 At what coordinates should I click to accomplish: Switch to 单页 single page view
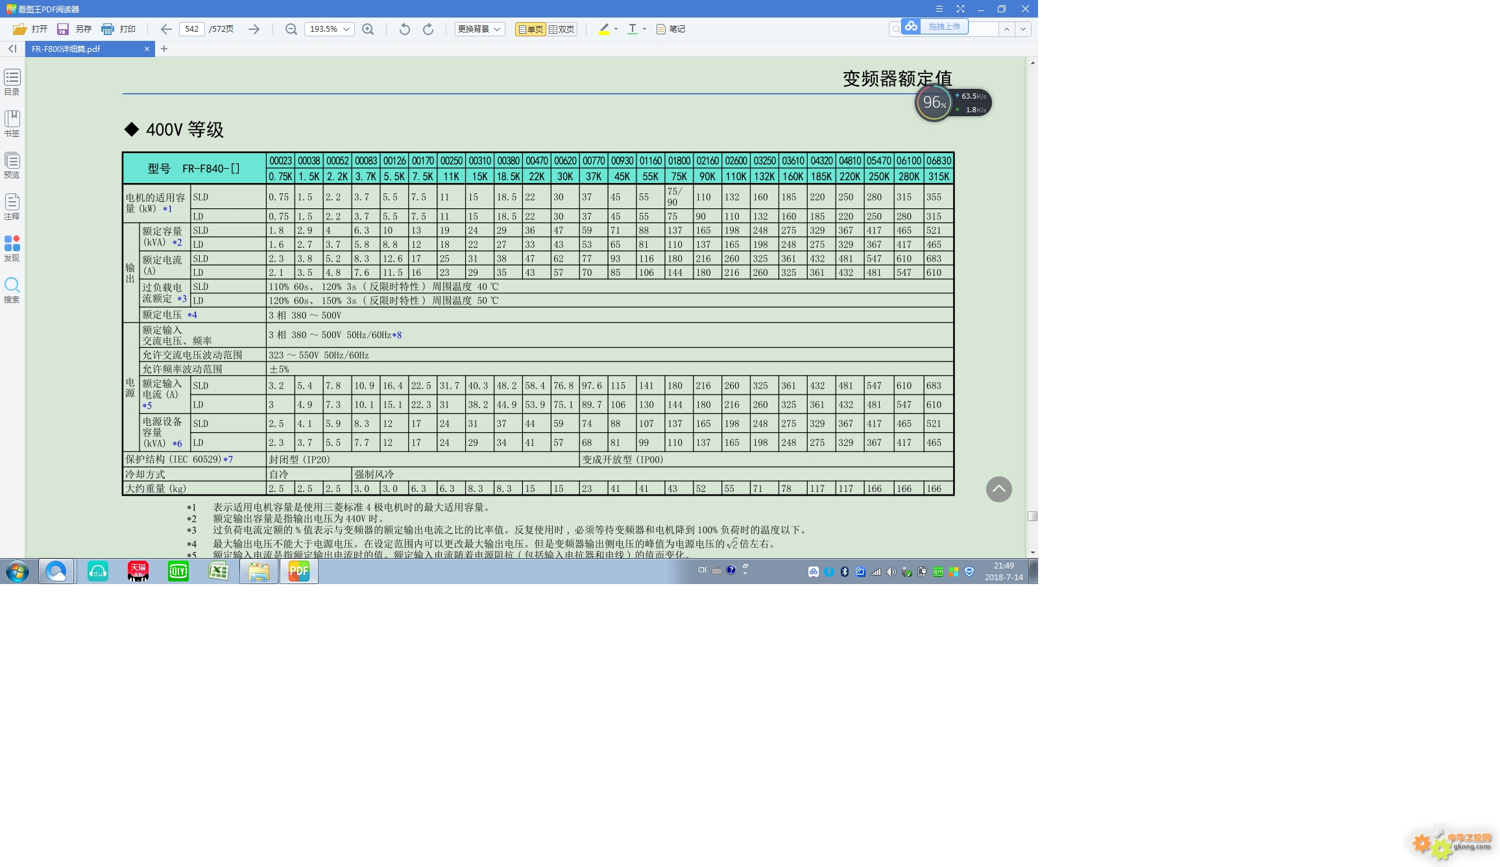coord(531,29)
